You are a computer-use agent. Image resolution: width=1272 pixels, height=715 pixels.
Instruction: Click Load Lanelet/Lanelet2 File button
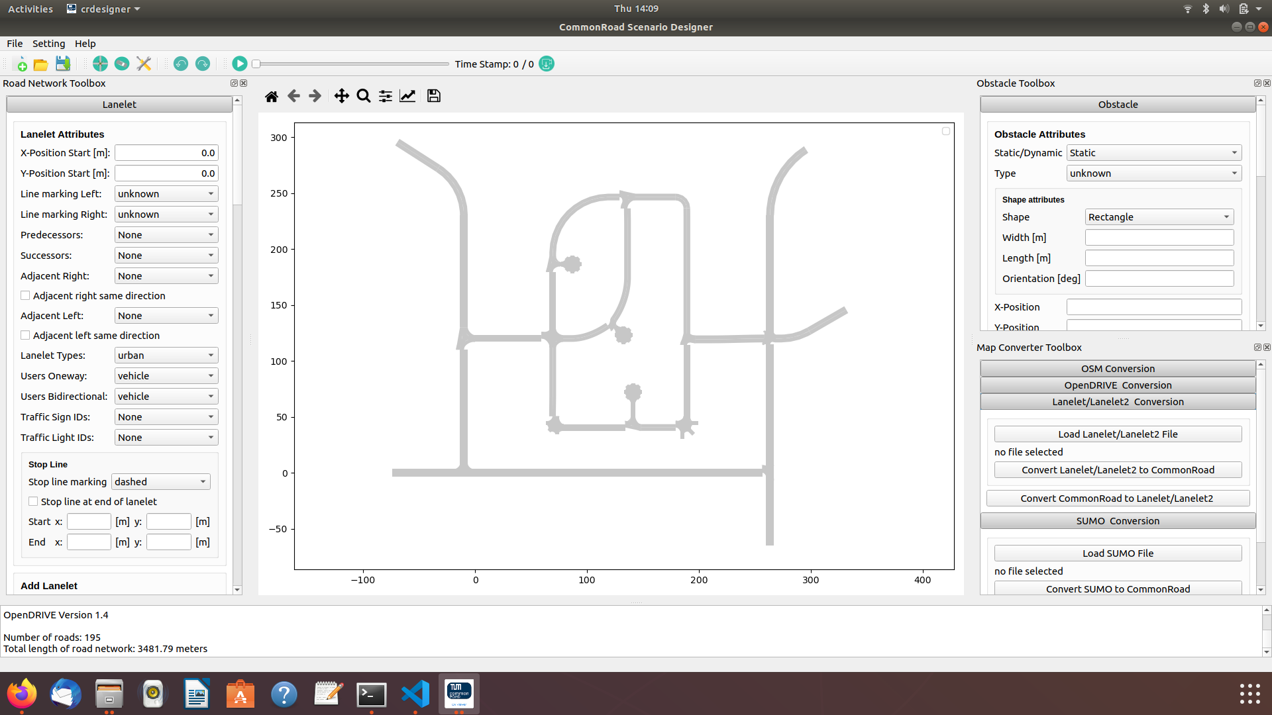pos(1118,434)
